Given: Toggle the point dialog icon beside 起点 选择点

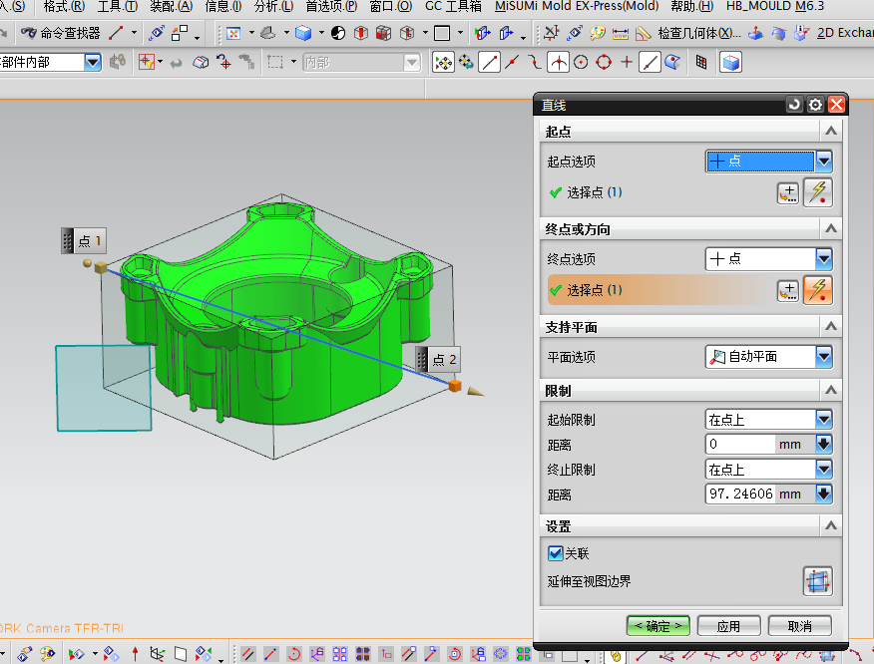Looking at the screenshot, I should click(x=786, y=192).
